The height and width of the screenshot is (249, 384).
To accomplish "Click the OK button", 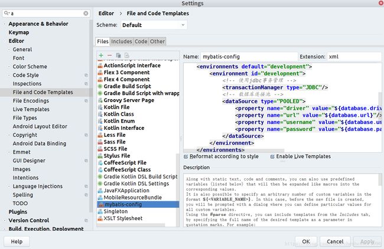I will (306, 242).
